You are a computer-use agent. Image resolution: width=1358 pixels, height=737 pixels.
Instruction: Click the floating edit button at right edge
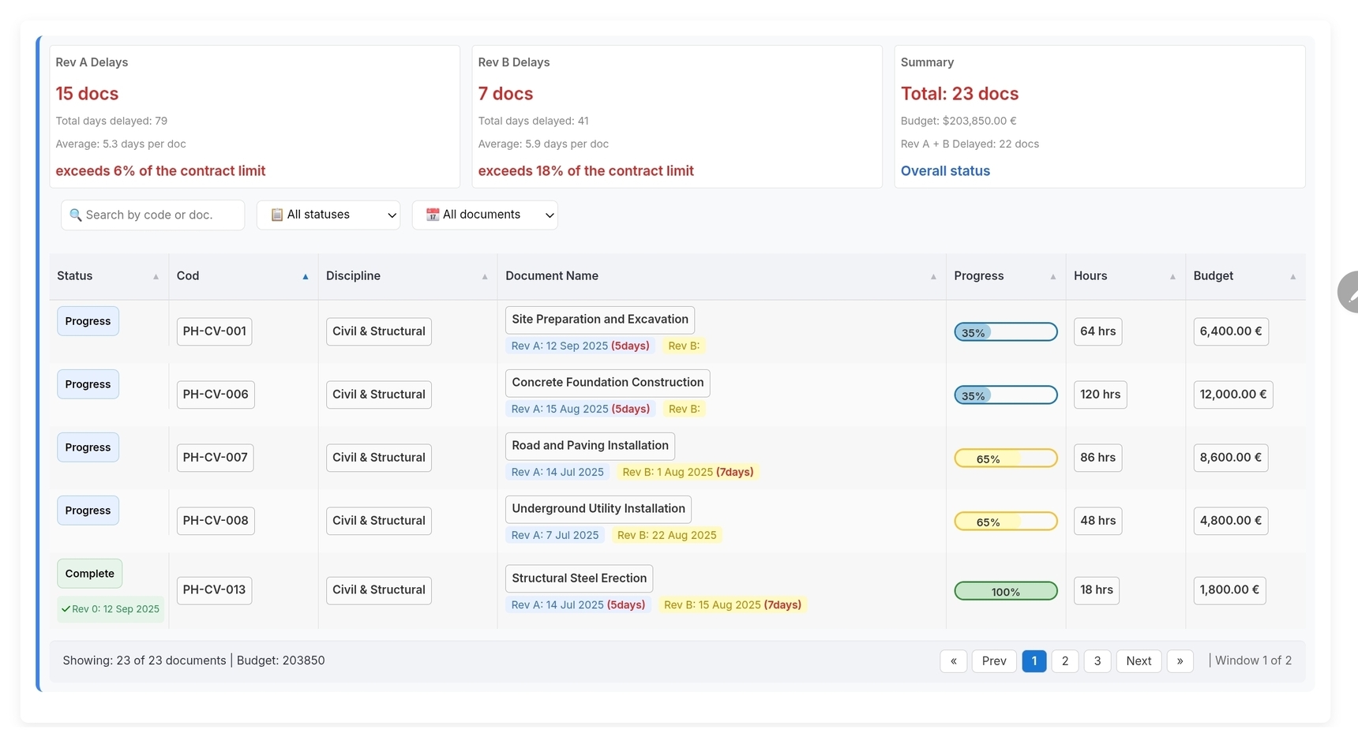click(1349, 292)
